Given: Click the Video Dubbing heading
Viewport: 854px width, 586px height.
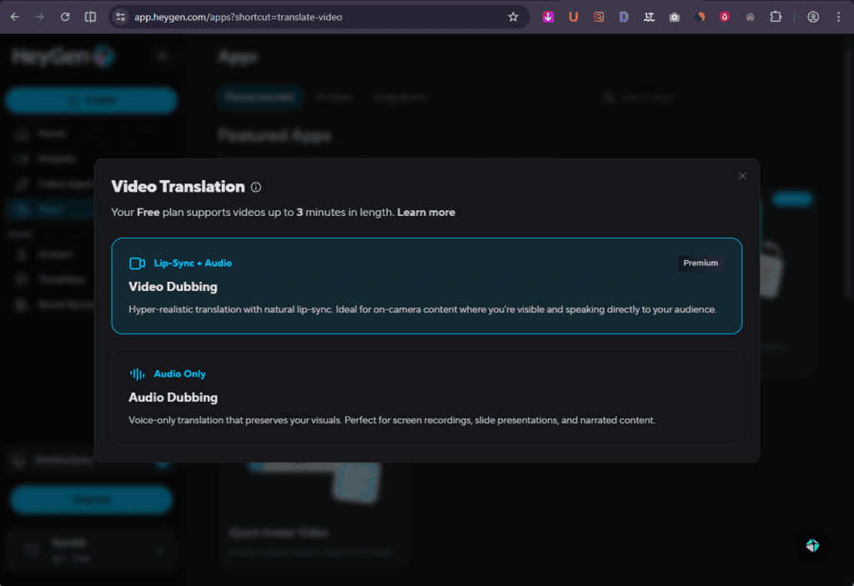Looking at the screenshot, I should (173, 287).
